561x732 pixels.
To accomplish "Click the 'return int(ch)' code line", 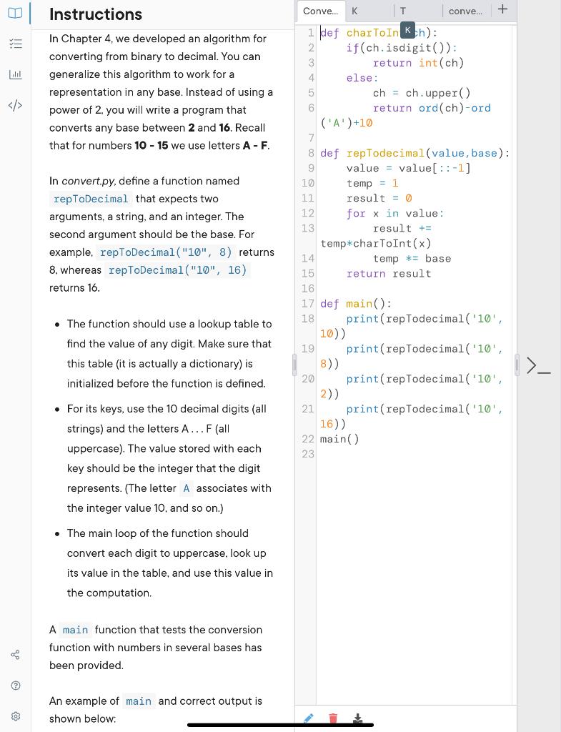I will pos(418,63).
